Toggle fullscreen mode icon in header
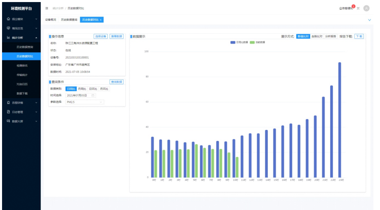The height and width of the screenshot is (210, 380). [358, 8]
